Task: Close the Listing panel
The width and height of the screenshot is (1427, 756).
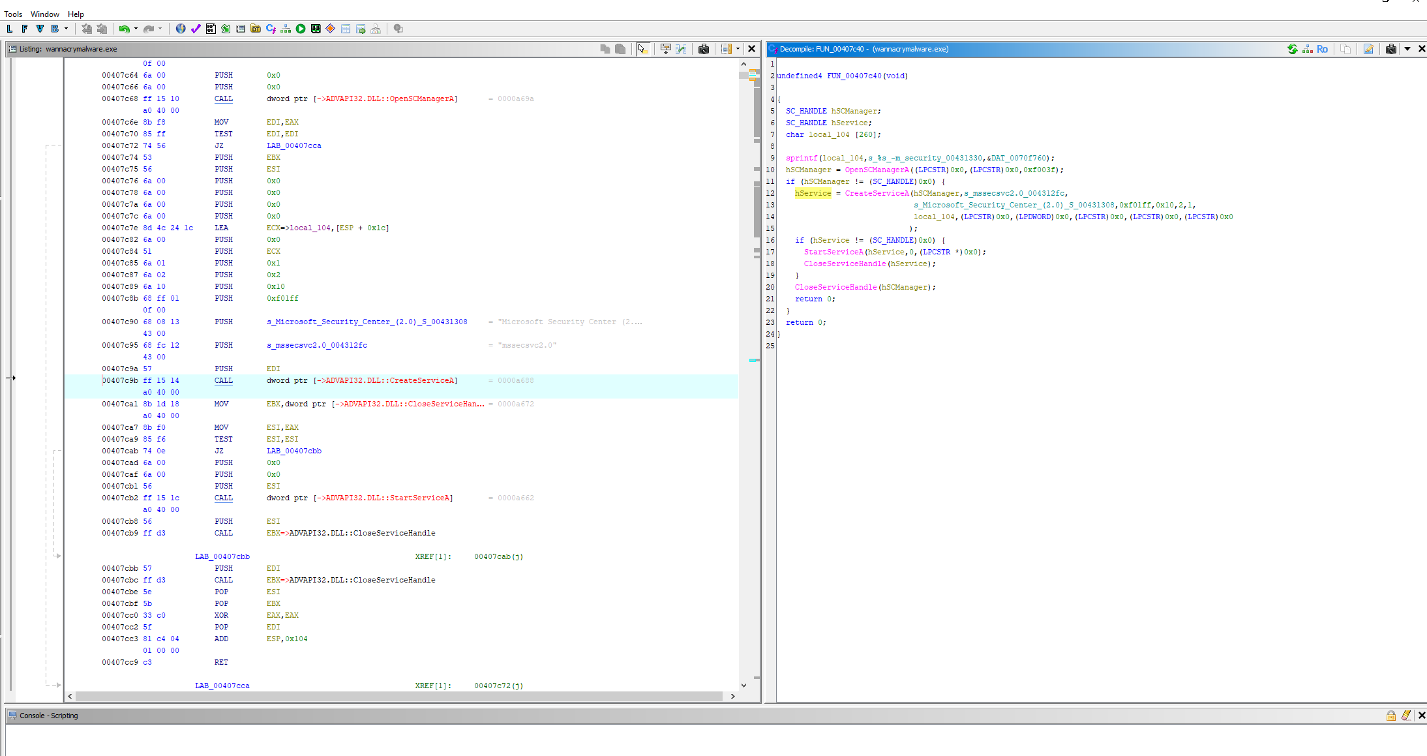Action: click(x=751, y=49)
